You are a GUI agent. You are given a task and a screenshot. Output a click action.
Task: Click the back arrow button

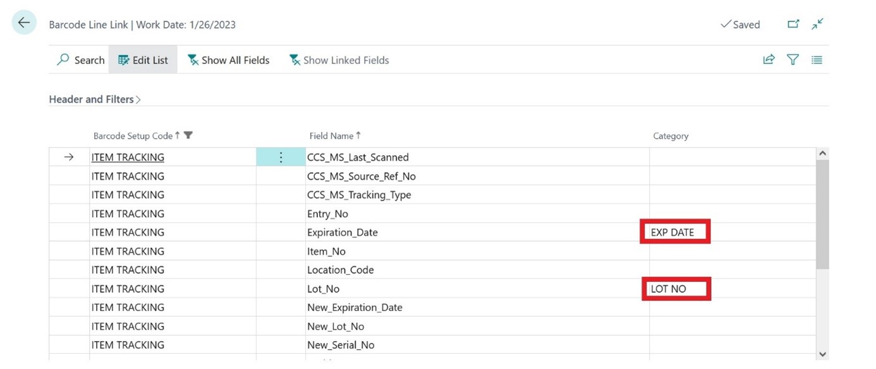(24, 23)
